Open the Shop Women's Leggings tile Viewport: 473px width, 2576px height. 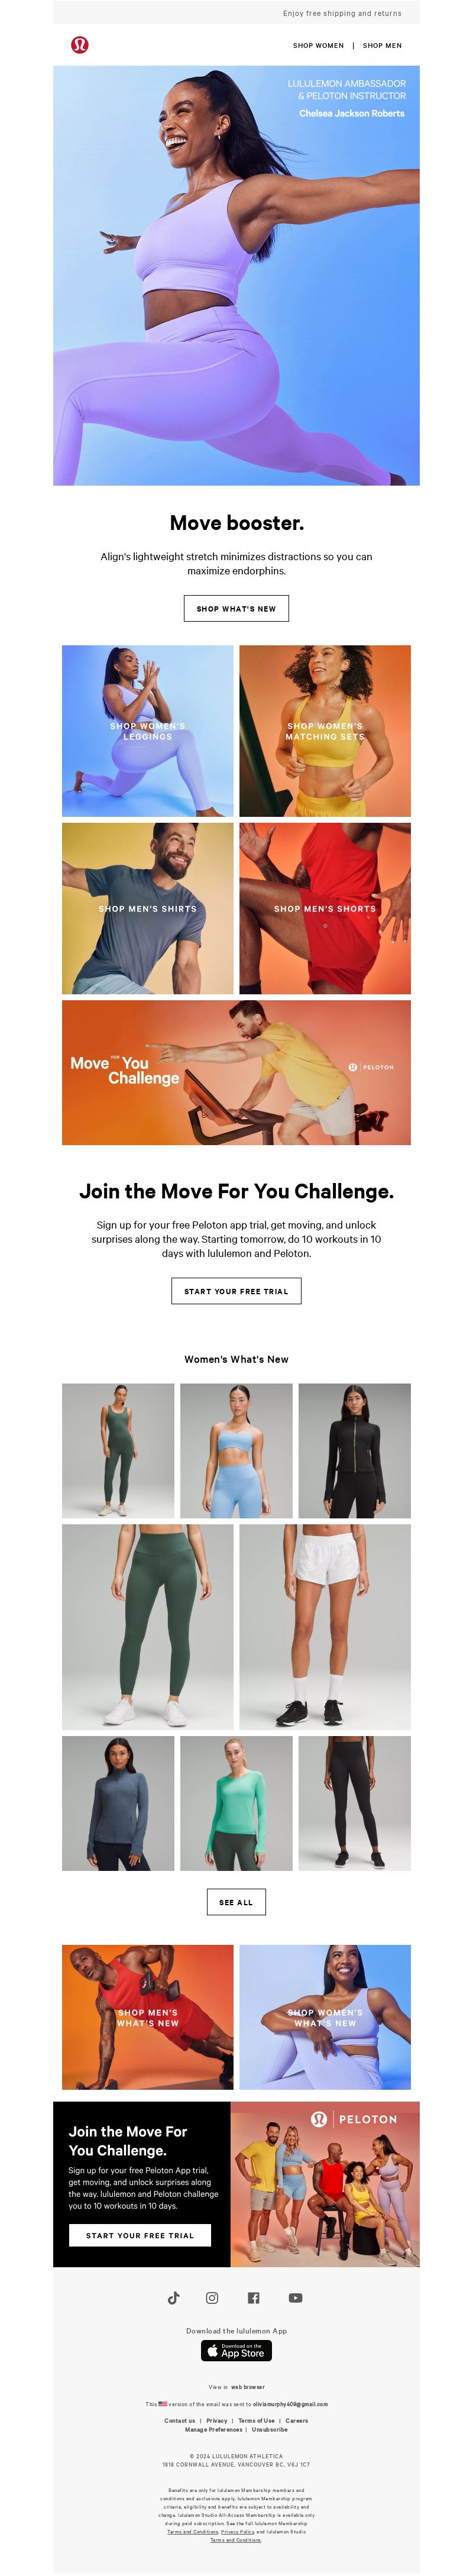[148, 731]
